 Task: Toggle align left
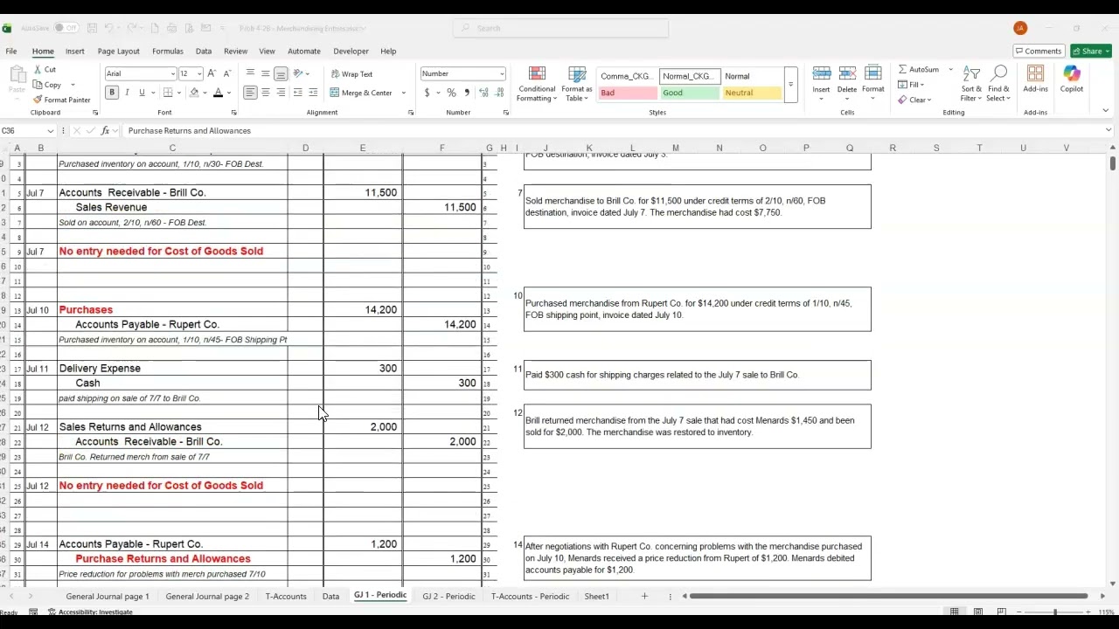[x=250, y=93]
